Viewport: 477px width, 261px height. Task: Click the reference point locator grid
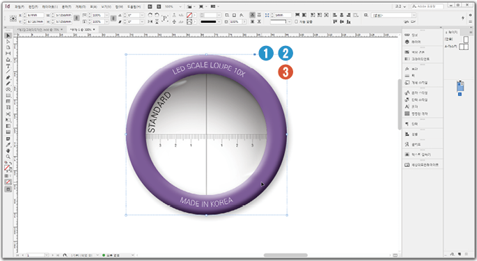pos(13,19)
